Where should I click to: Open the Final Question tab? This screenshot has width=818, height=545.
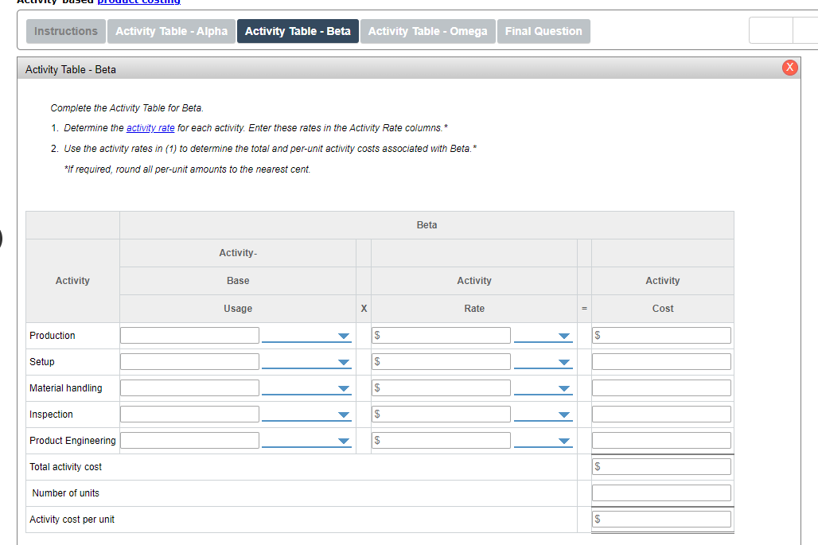543,31
